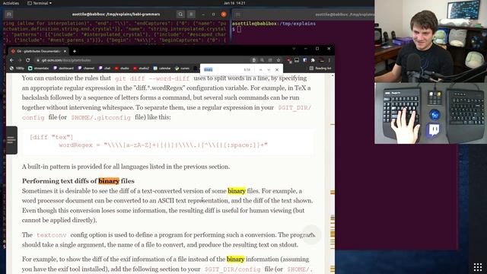The height and width of the screenshot is (274, 487).
Task: Open the Chrome three-dot menu
Action: point(329,60)
